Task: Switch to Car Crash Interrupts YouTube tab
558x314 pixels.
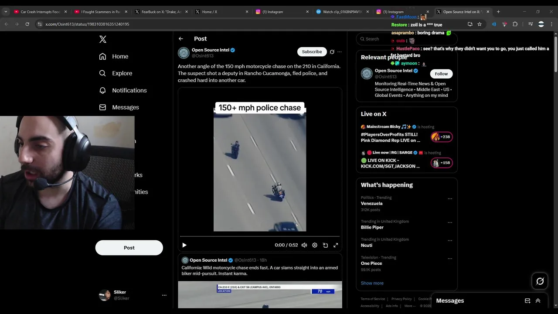Action: (40, 12)
